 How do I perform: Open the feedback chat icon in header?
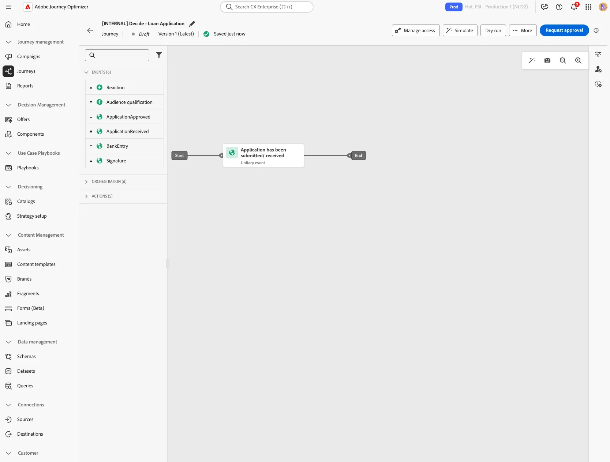[544, 7]
